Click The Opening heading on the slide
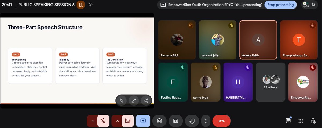 point(19,60)
